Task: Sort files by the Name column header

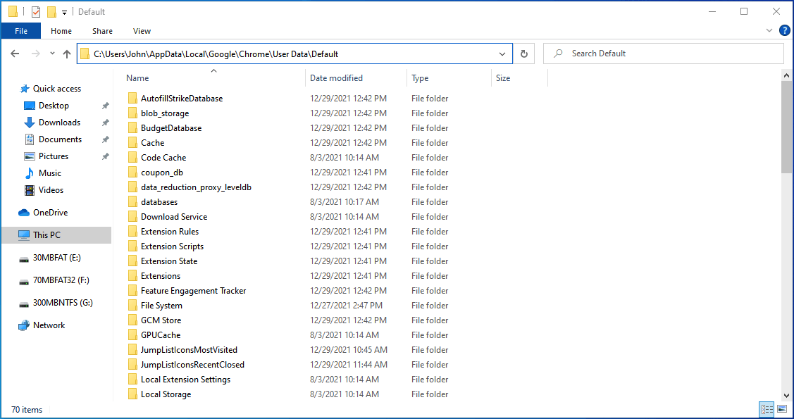Action: coord(138,78)
